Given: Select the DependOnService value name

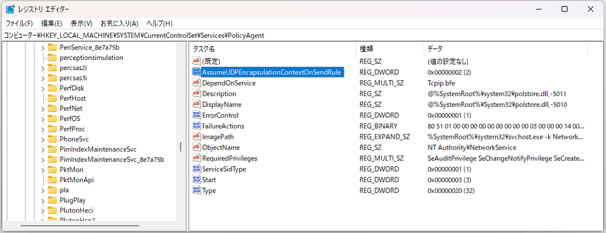Looking at the screenshot, I should click(x=229, y=83).
